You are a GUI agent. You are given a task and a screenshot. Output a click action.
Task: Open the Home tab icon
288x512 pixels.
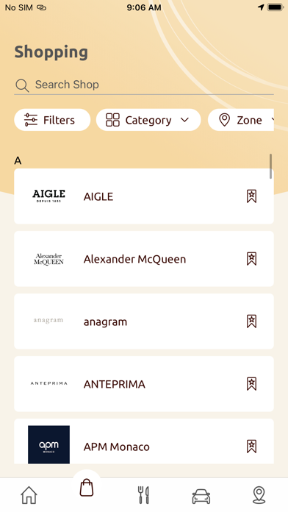(x=29, y=495)
